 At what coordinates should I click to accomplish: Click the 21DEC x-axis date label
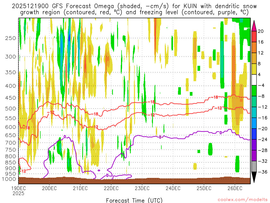coord(80,188)
